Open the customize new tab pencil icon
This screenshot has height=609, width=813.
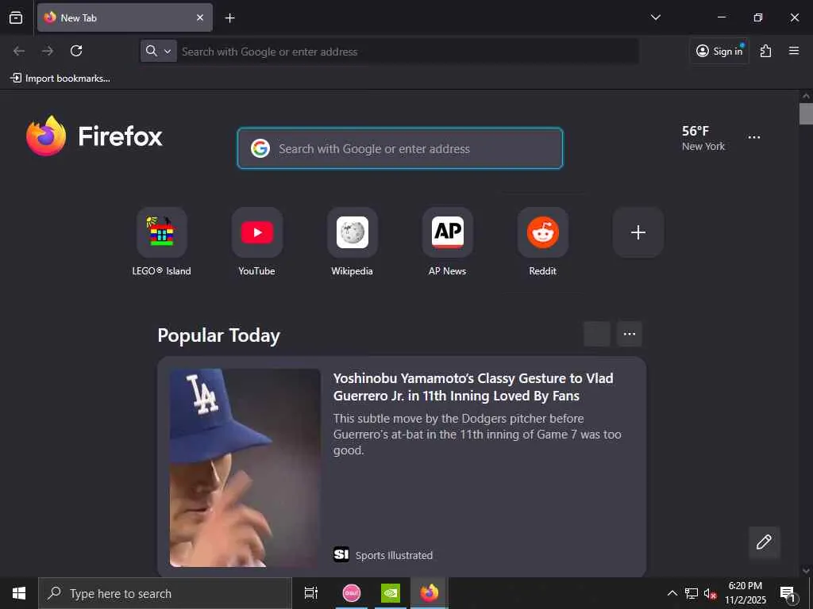[764, 542]
